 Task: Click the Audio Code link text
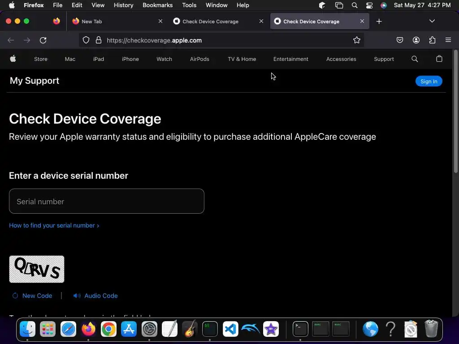point(101,296)
